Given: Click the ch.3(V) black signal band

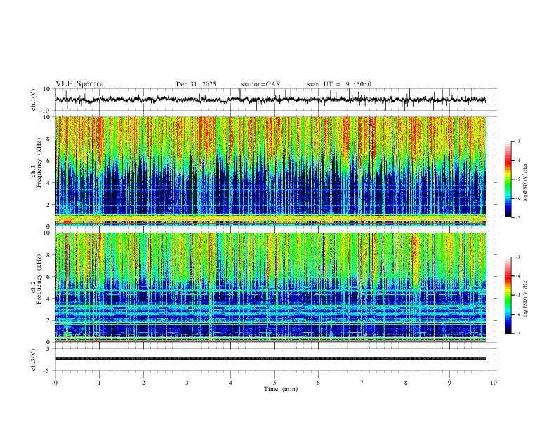Looking at the screenshot, I should 270,359.
